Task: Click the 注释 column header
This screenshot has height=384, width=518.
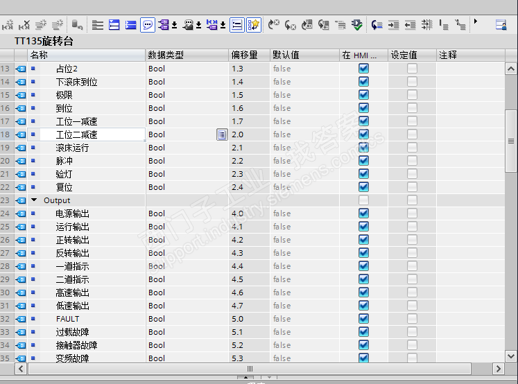Action: coord(470,55)
